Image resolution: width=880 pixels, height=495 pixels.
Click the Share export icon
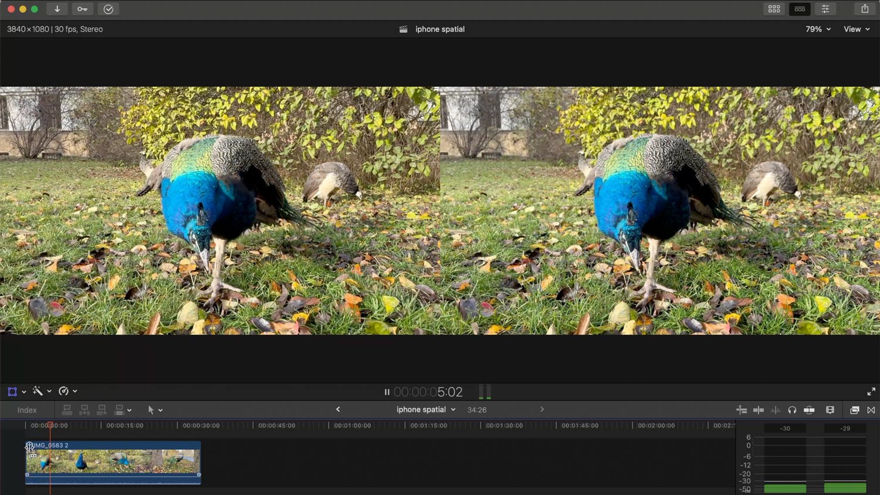point(865,9)
